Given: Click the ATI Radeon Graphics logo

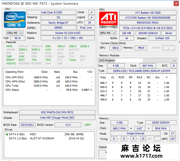Looking at the screenshot, I should 108,20.
